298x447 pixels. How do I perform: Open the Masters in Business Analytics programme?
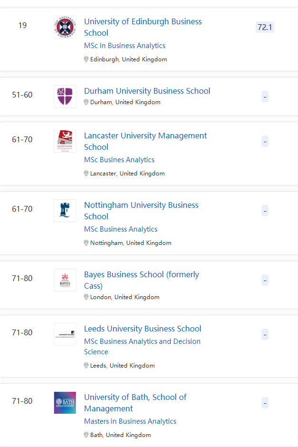click(130, 421)
